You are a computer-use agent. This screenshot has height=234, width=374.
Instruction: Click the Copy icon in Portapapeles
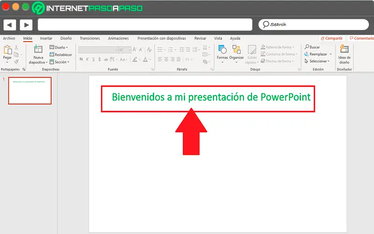point(16,54)
